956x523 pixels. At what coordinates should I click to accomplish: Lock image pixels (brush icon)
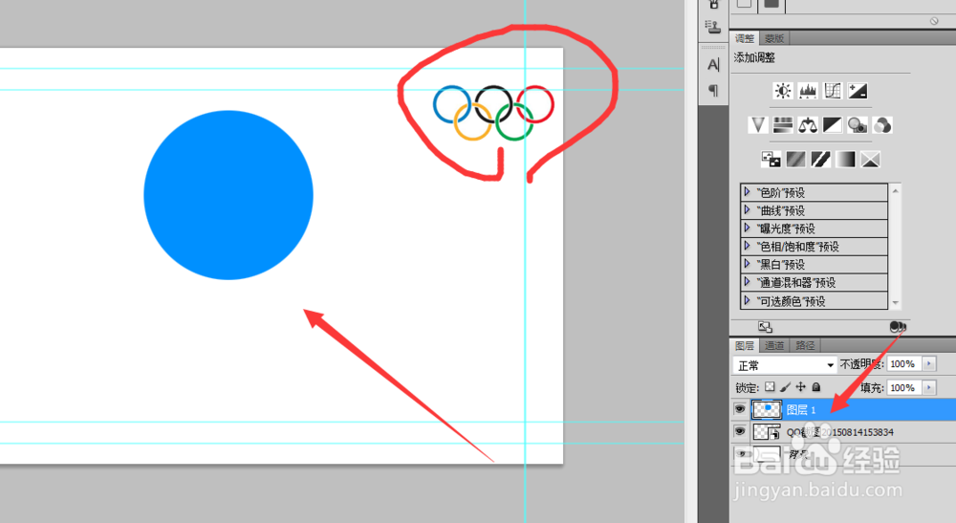pos(785,386)
